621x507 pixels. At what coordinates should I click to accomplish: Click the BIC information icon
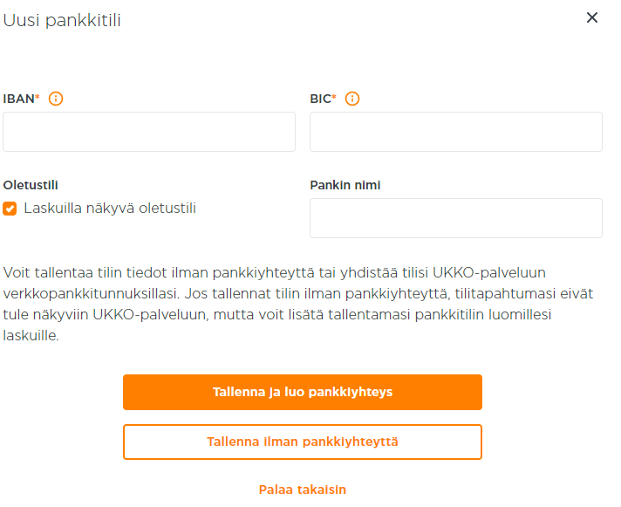pyautogui.click(x=352, y=99)
